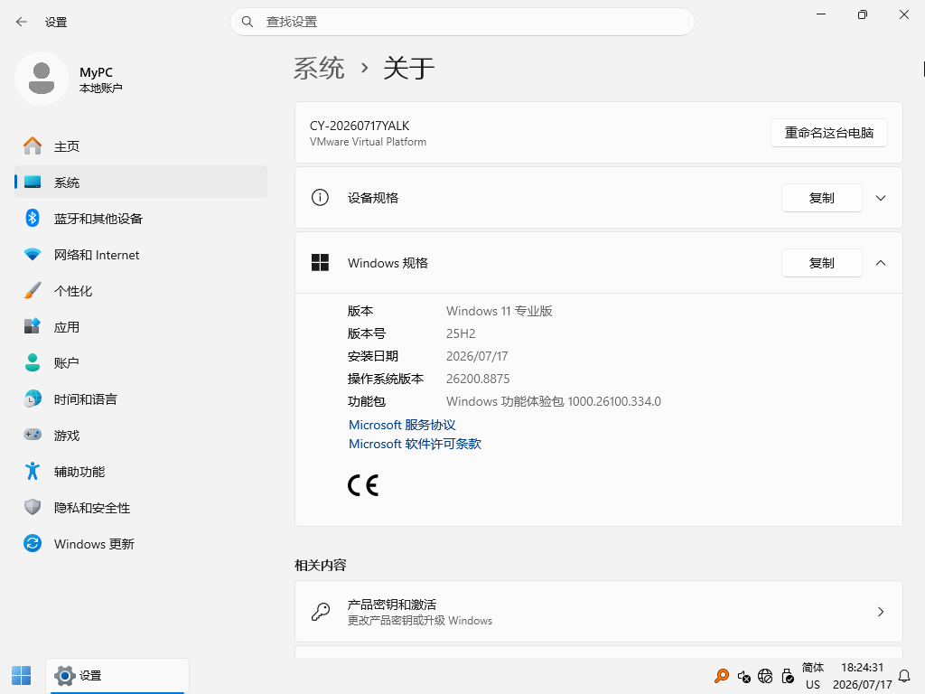Open 辅助功能 settings
925x694 pixels.
pyautogui.click(x=141, y=471)
